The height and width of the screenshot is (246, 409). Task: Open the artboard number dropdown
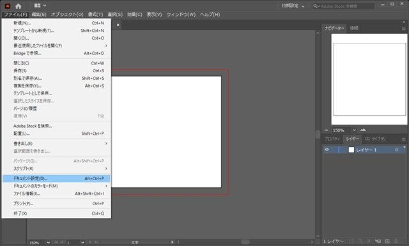coord(82,242)
